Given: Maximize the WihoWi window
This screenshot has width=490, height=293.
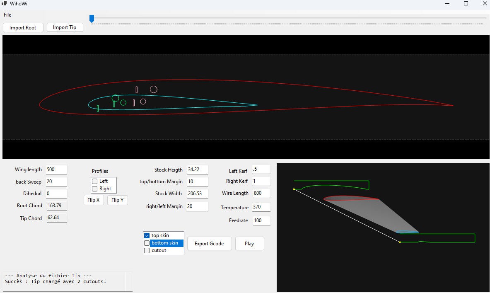Looking at the screenshot, I should 466,4.
